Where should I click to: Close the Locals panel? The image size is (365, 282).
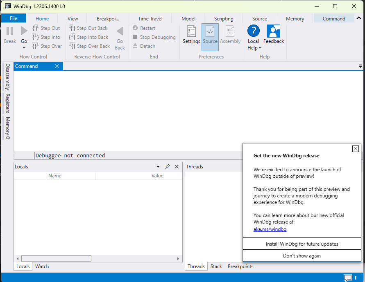[x=177, y=167]
